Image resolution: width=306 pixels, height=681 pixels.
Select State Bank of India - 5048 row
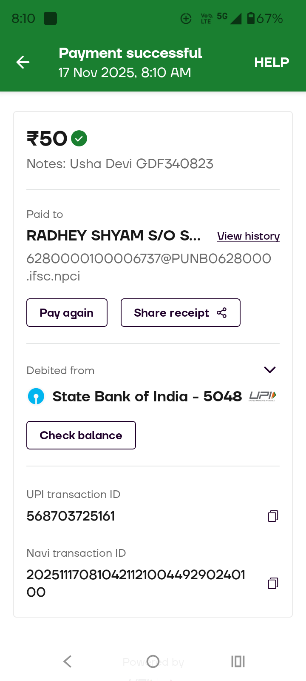point(147,396)
